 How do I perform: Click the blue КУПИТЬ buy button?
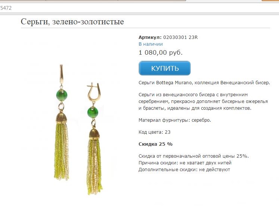[165, 68]
